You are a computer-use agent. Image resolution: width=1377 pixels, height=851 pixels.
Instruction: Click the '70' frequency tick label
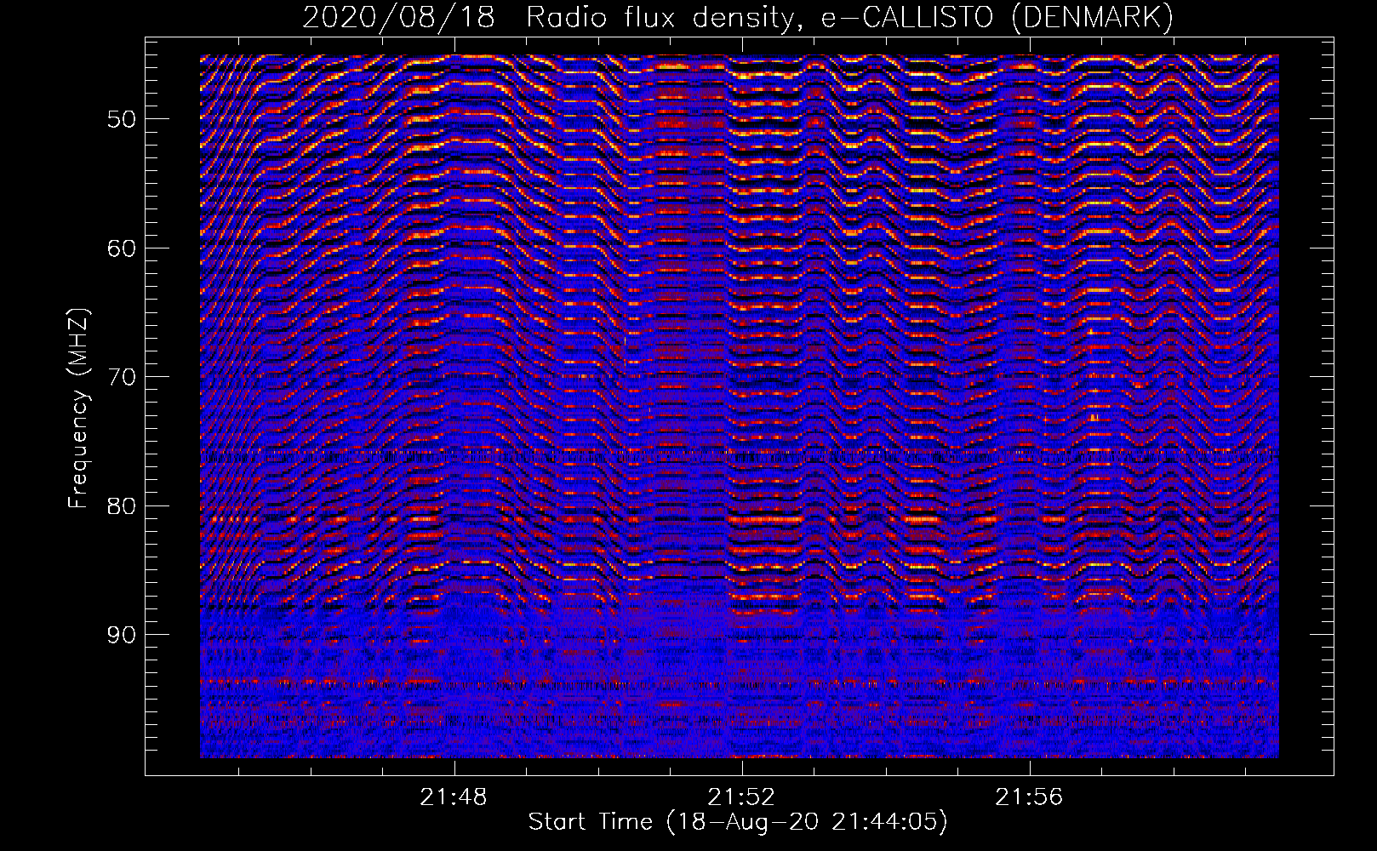coord(121,377)
